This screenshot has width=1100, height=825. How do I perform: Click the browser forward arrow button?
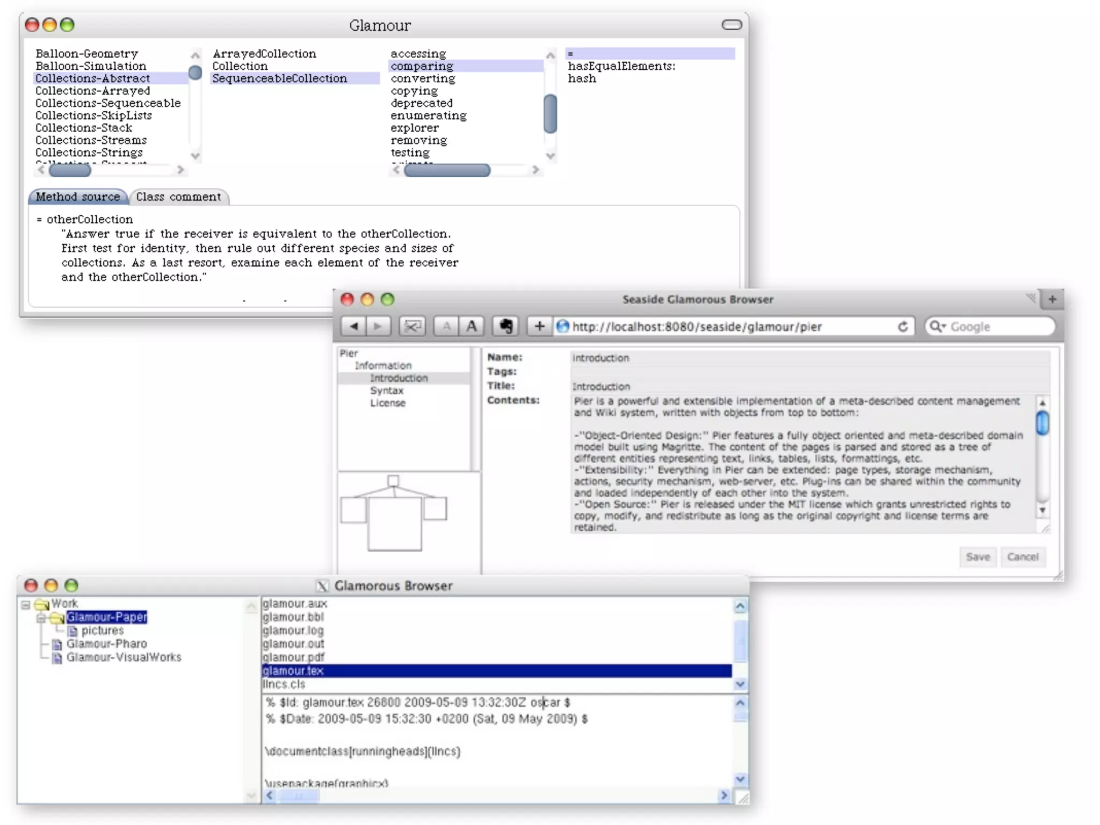pos(378,326)
